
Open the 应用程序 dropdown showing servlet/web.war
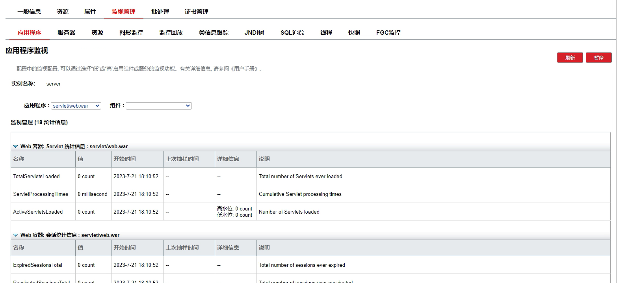(76, 106)
